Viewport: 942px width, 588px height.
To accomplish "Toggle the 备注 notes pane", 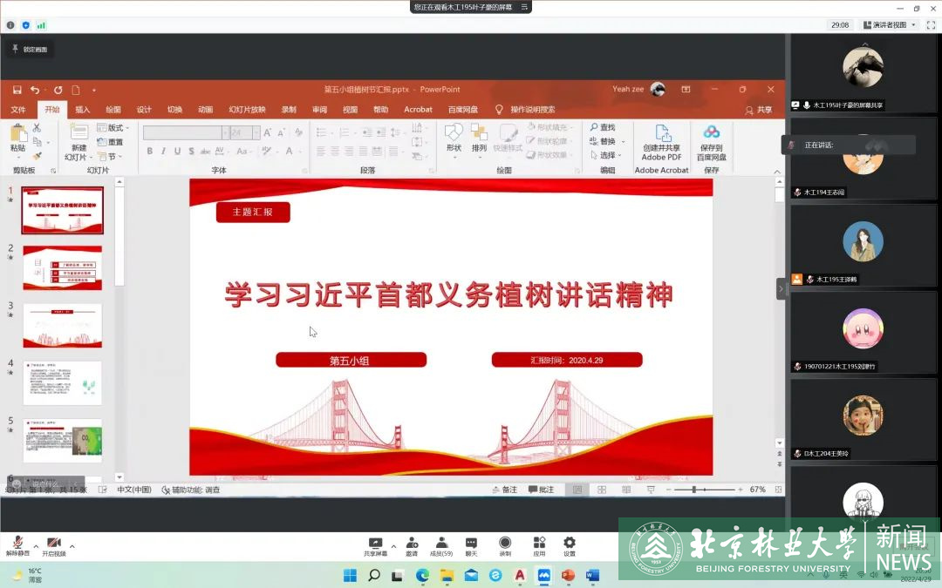I will tap(504, 490).
